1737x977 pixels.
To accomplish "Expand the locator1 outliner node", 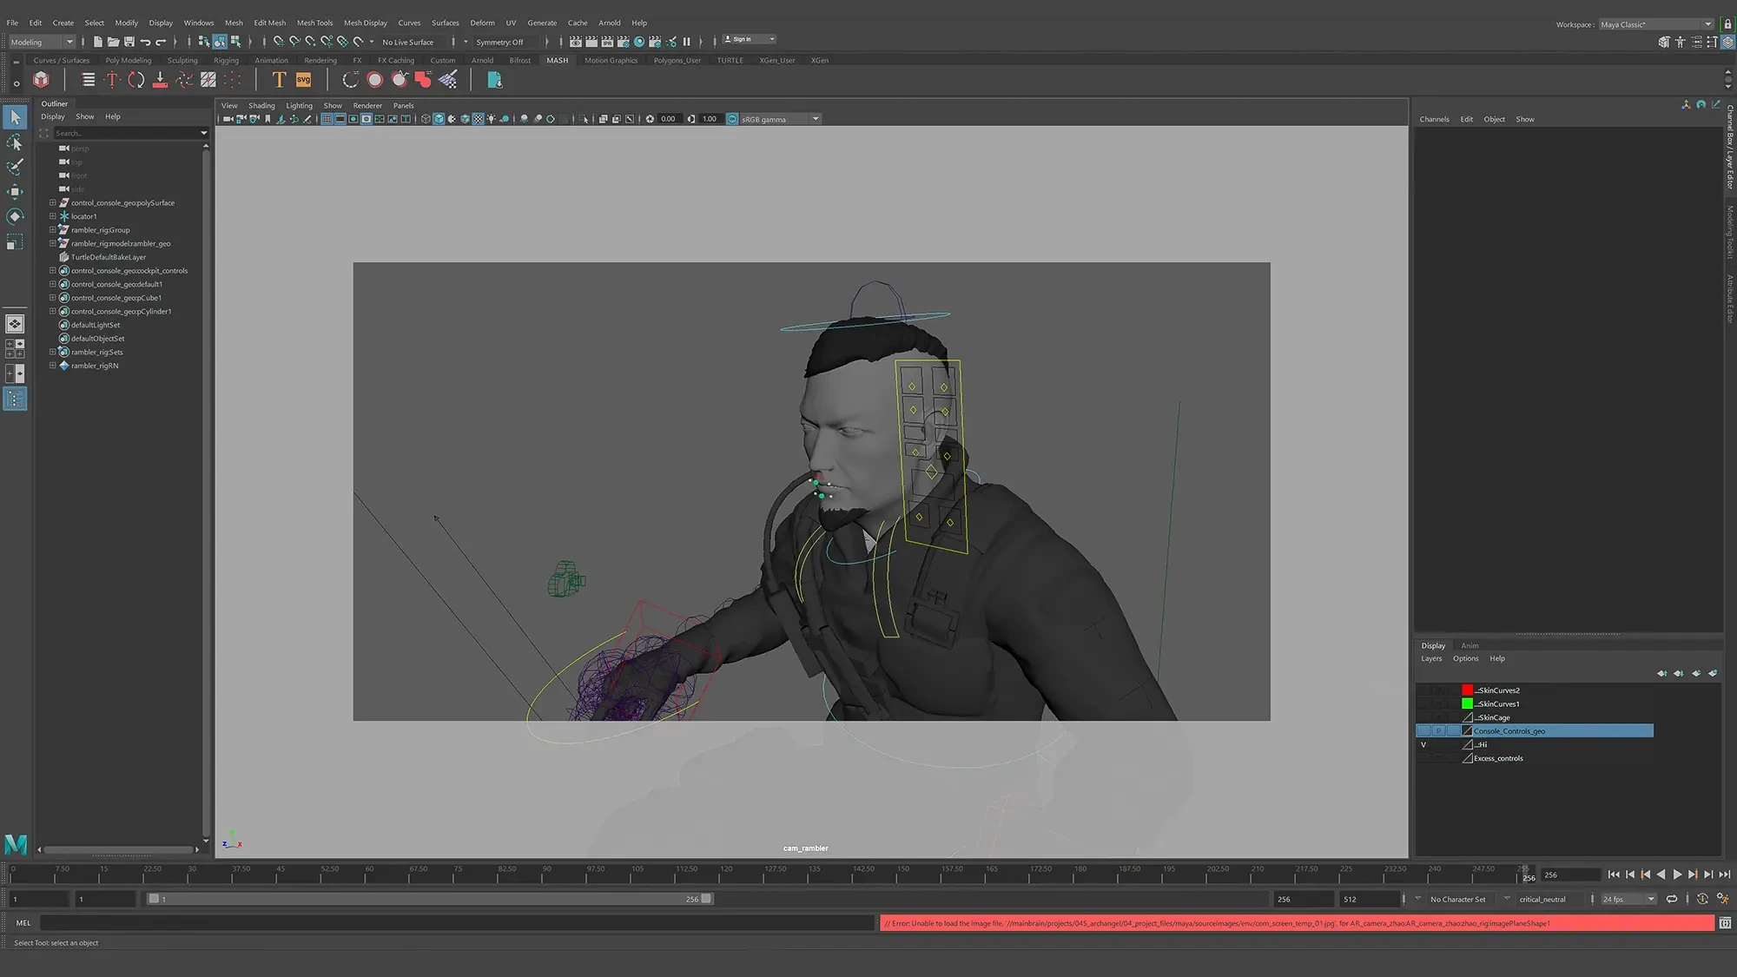I will [52, 216].
